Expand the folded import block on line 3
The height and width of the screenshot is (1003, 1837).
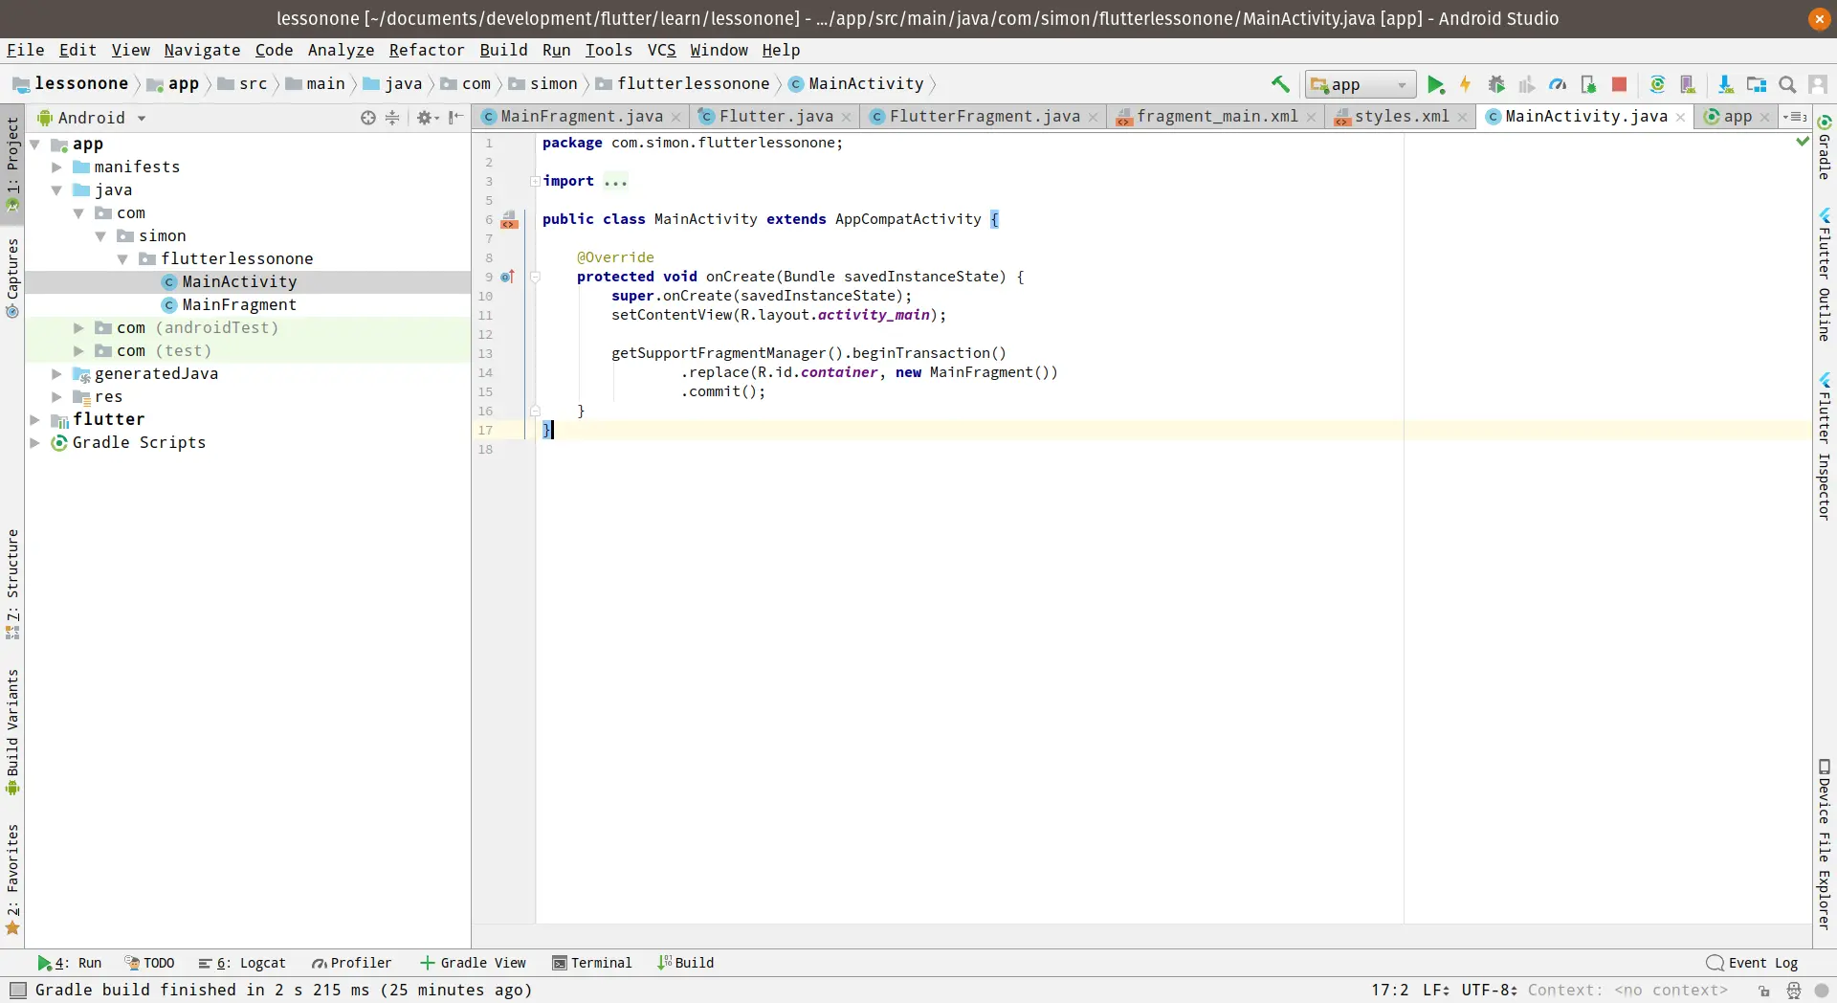tap(535, 181)
